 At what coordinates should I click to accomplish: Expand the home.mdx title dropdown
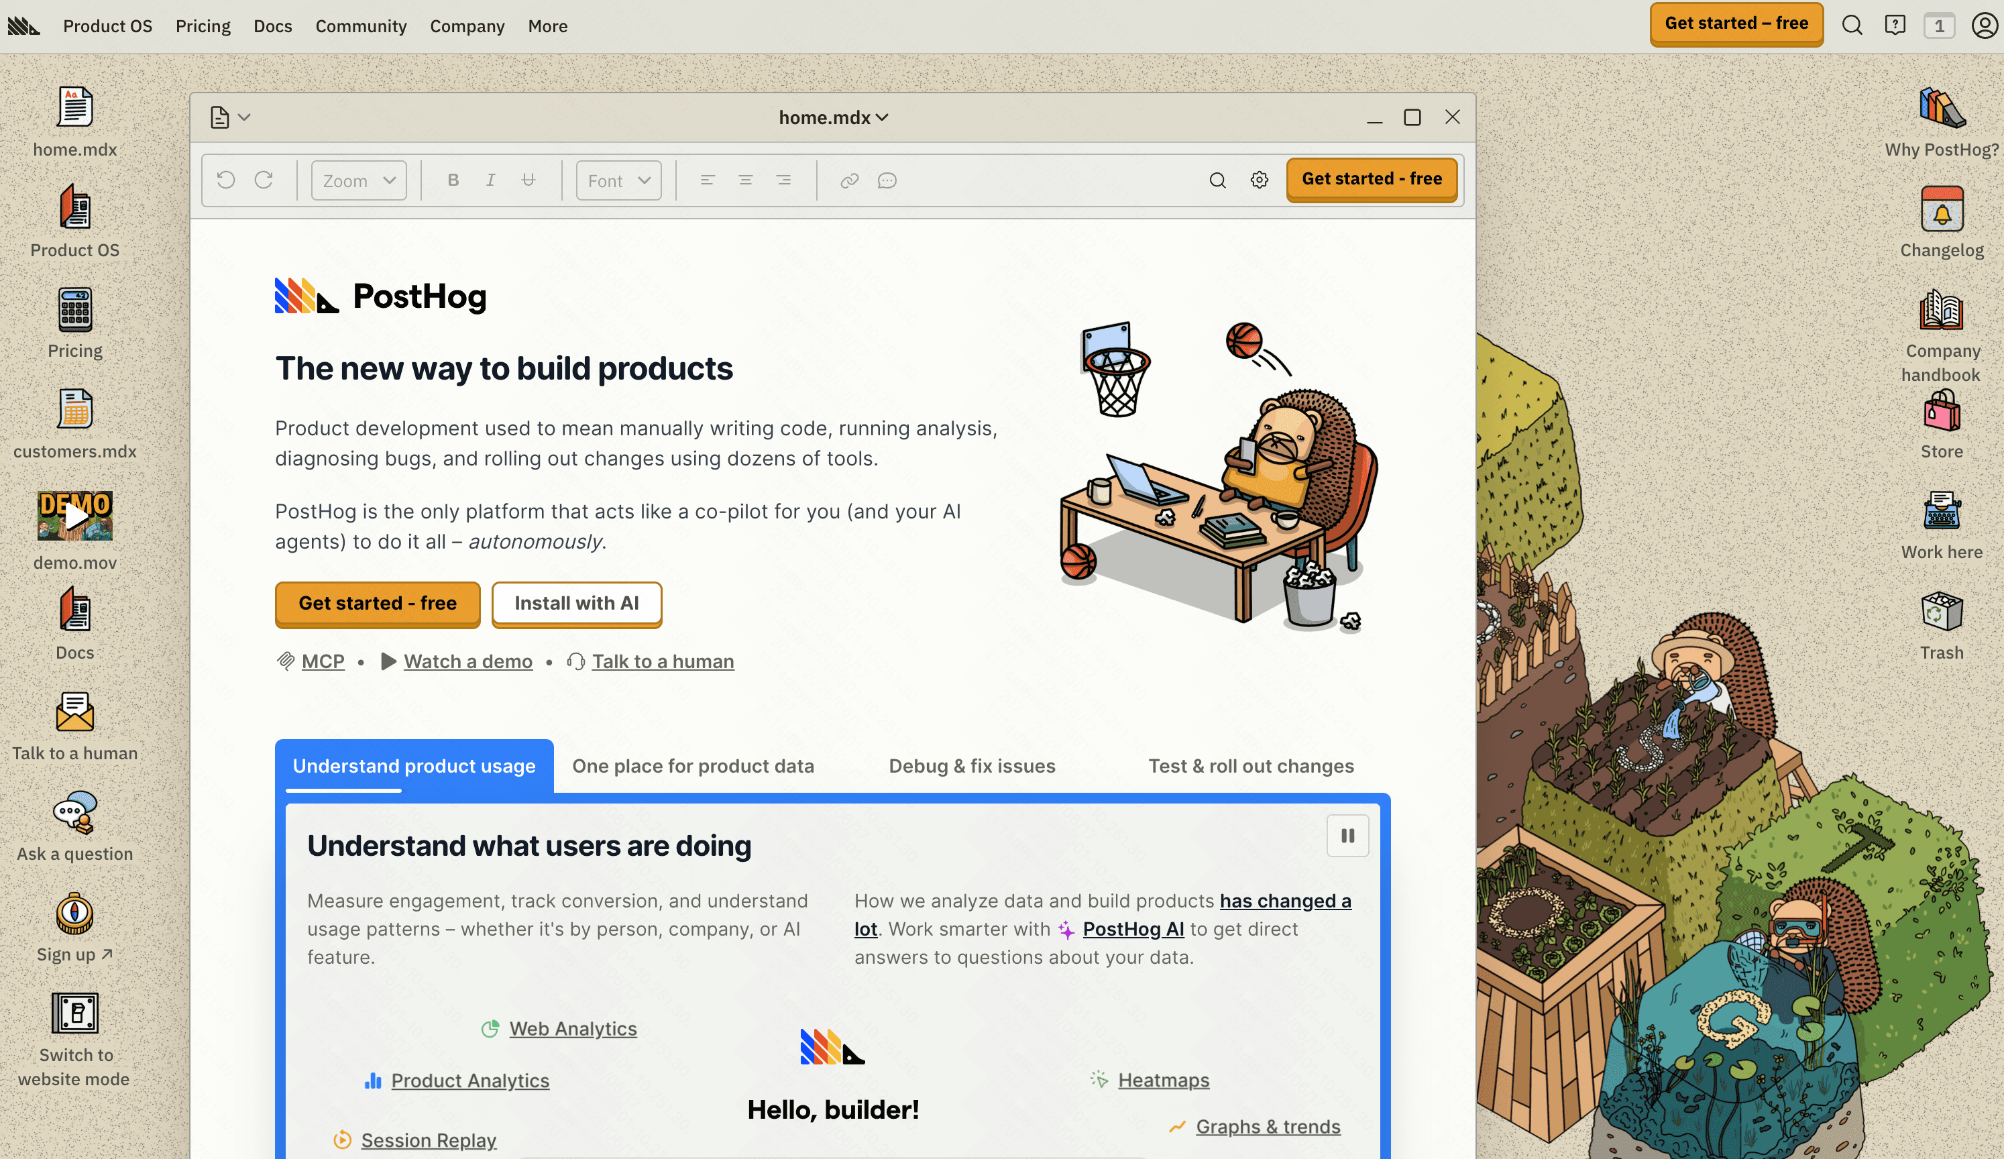click(834, 118)
